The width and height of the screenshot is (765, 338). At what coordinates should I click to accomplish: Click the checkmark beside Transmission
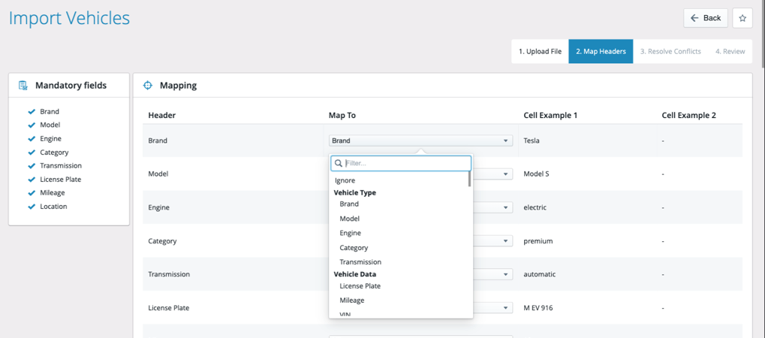click(x=32, y=166)
